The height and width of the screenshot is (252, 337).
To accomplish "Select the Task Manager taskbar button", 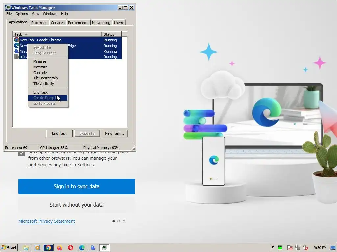I will (x=104, y=248).
